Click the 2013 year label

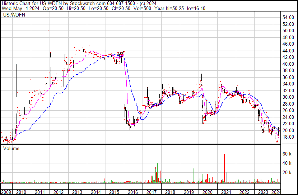[77, 192]
